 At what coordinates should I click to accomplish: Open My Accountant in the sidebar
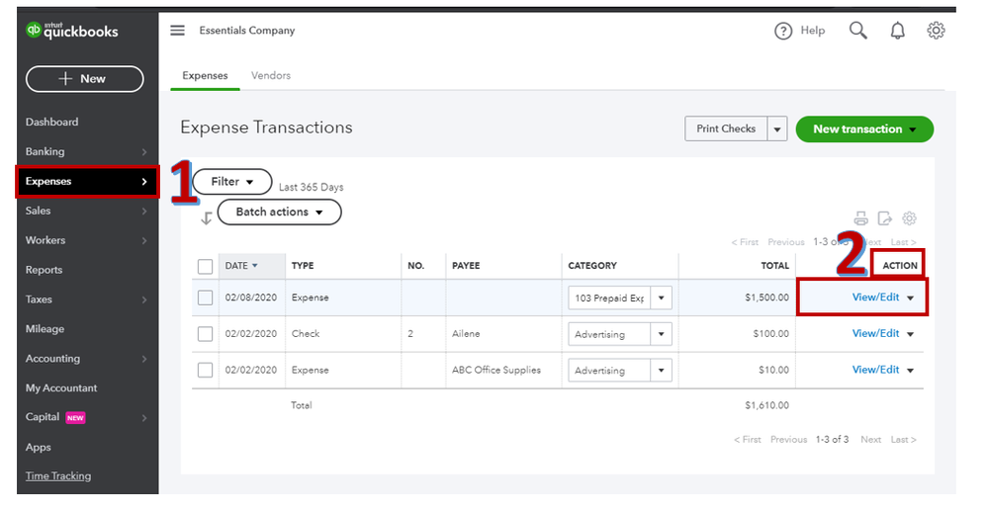coord(61,388)
